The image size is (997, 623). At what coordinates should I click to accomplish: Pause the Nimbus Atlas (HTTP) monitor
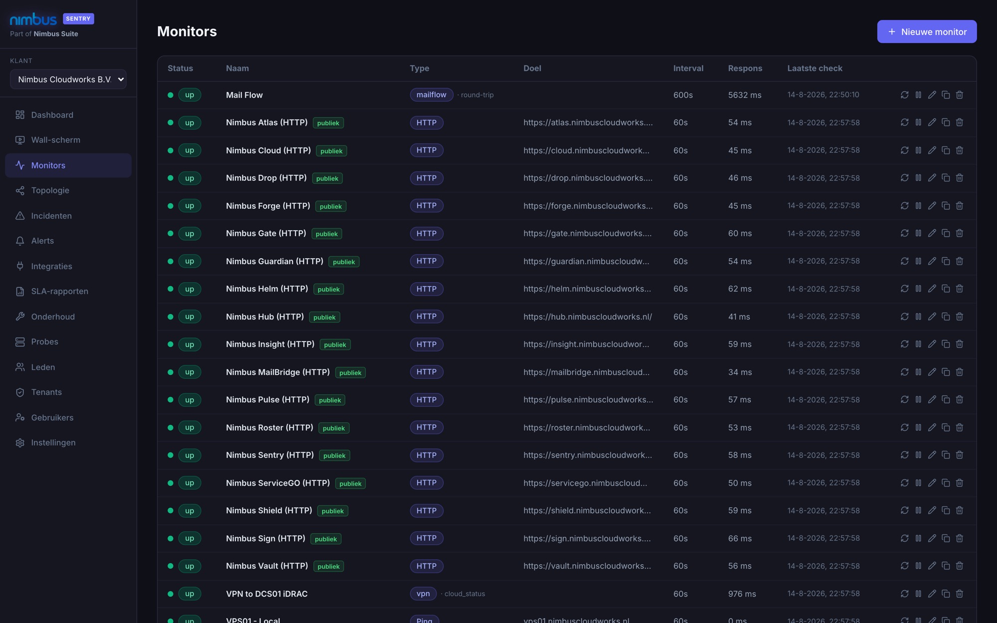918,123
